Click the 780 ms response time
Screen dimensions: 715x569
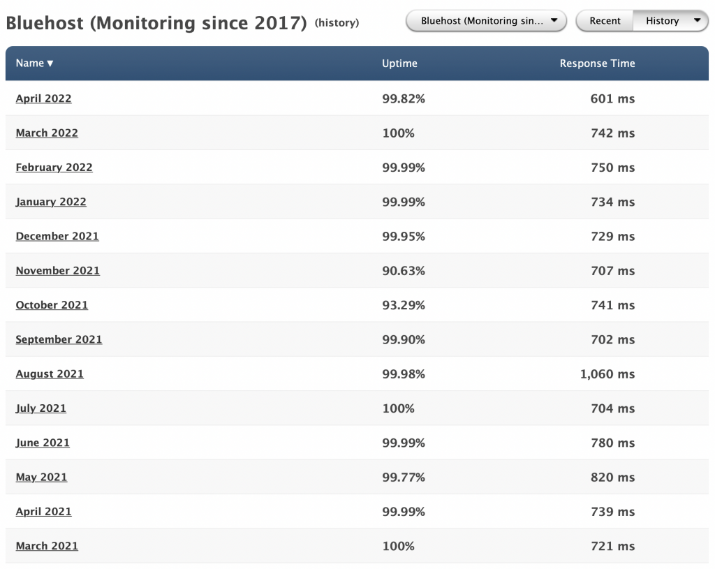coord(612,443)
